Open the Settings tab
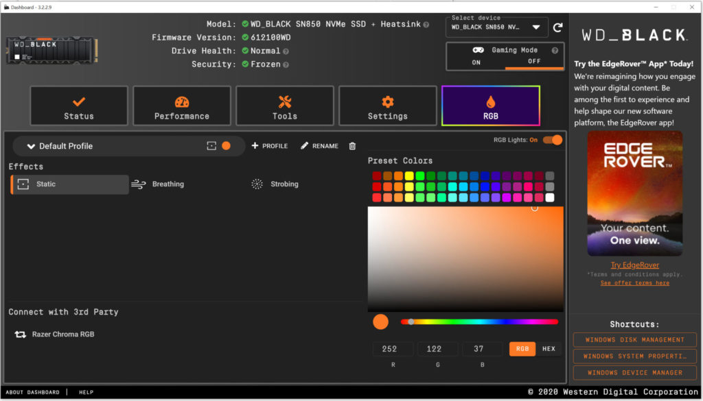 (x=388, y=106)
